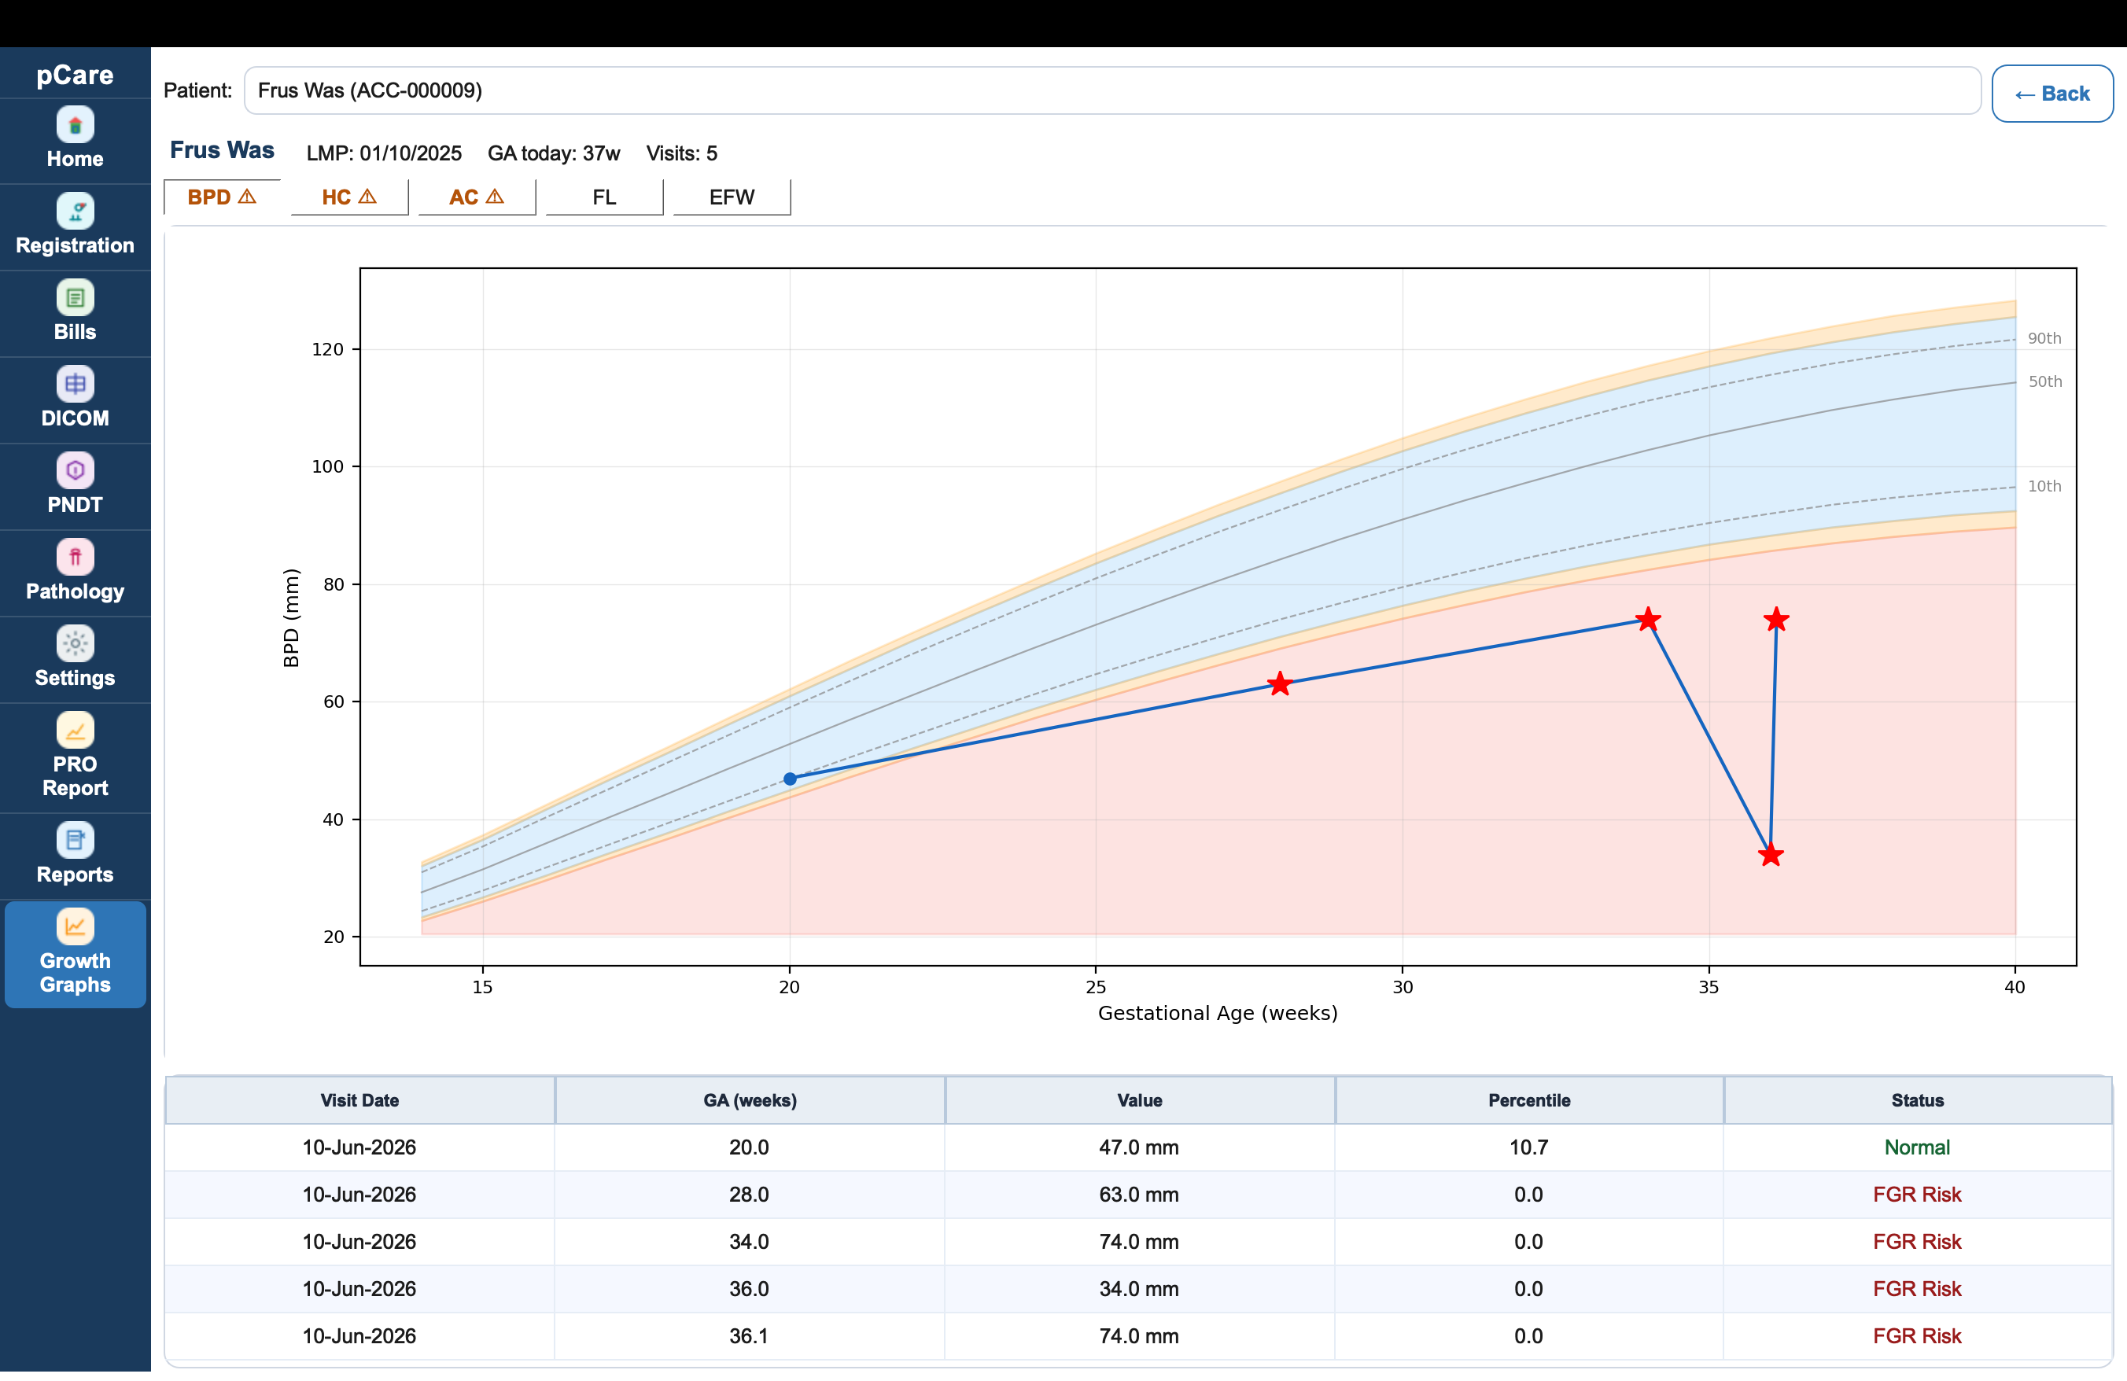Open the Reports sidebar icon
The width and height of the screenshot is (2127, 1381).
[75, 840]
